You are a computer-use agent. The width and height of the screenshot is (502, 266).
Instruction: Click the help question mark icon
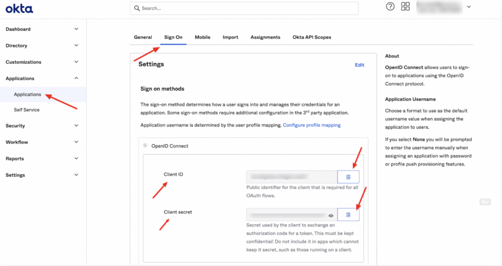pos(390,6)
